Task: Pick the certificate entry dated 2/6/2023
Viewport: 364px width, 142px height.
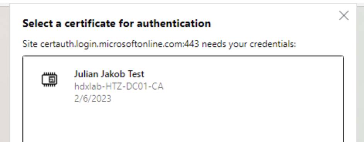Action: pos(183,86)
